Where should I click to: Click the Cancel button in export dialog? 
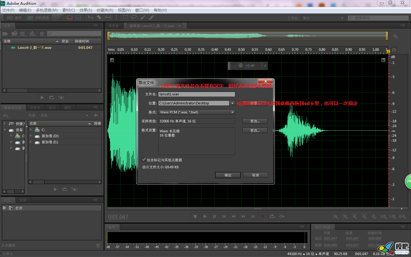255,175
